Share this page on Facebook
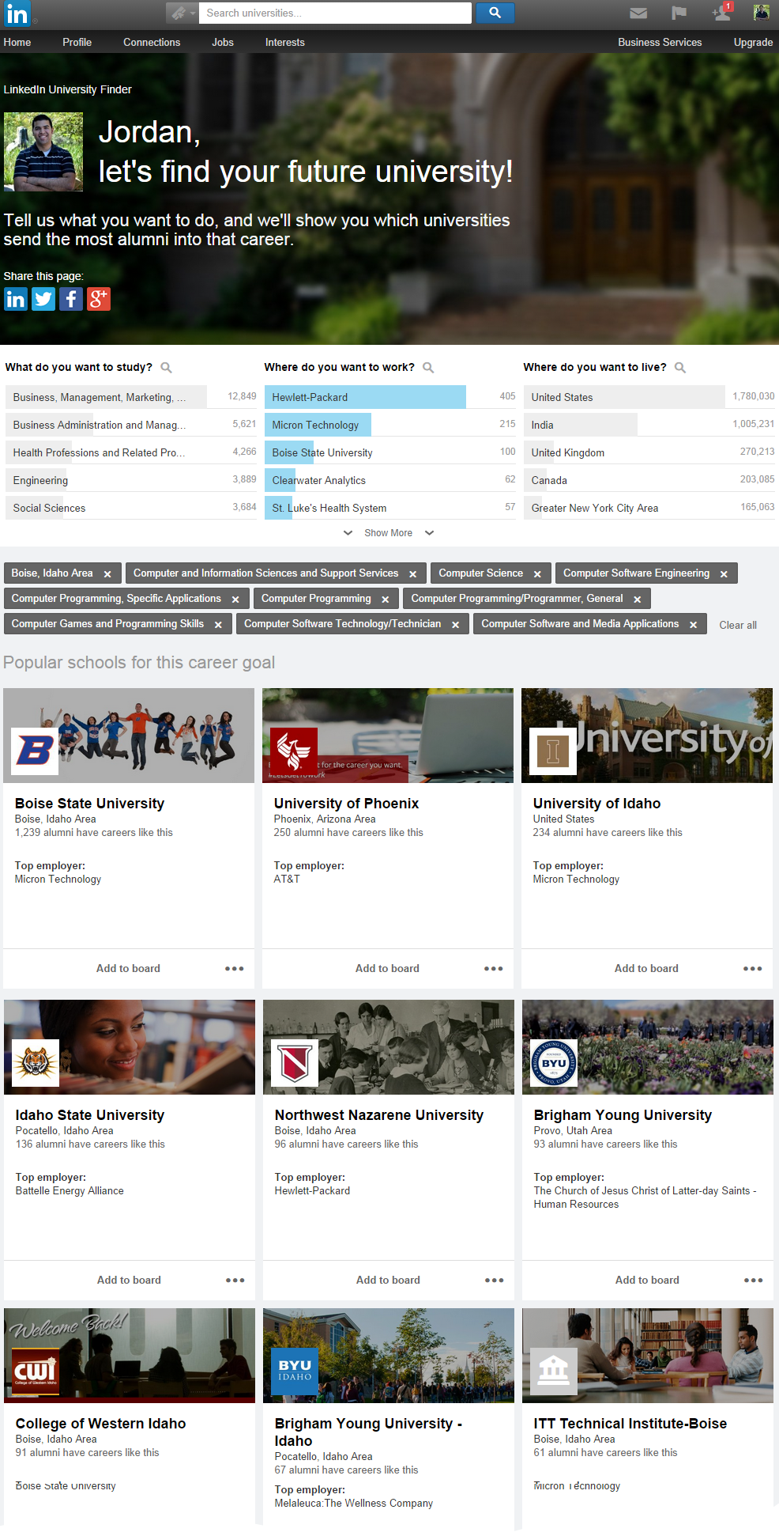Viewport: 779px width, 1536px height. pyautogui.click(x=71, y=299)
